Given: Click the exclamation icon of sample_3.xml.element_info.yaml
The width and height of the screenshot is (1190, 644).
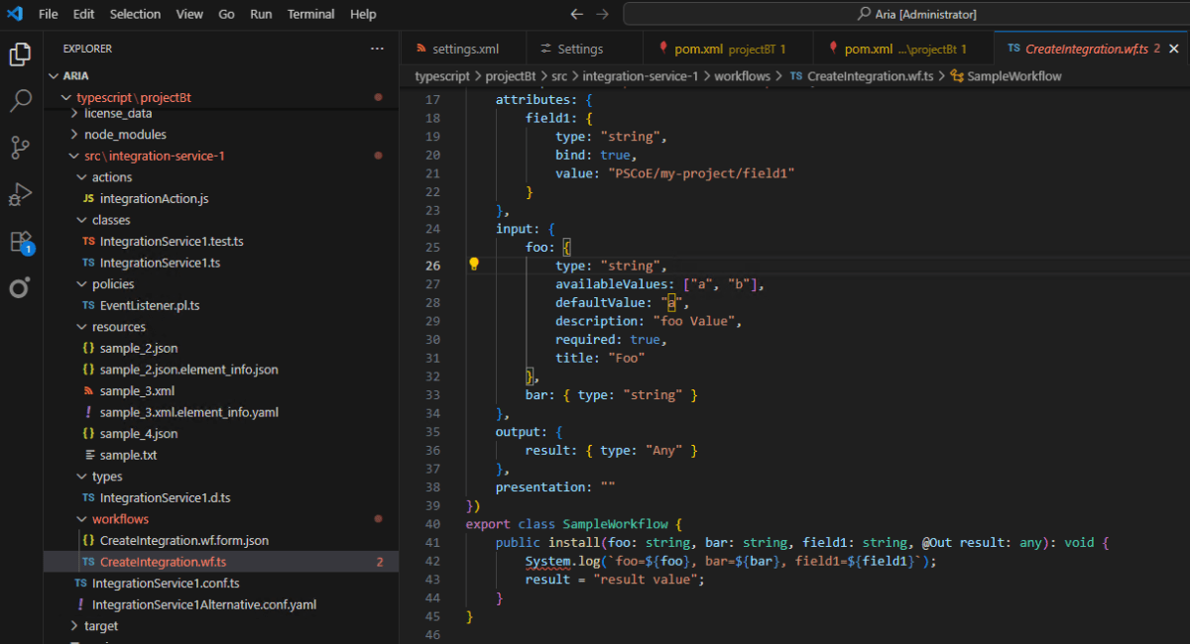Looking at the screenshot, I should click(x=88, y=413).
